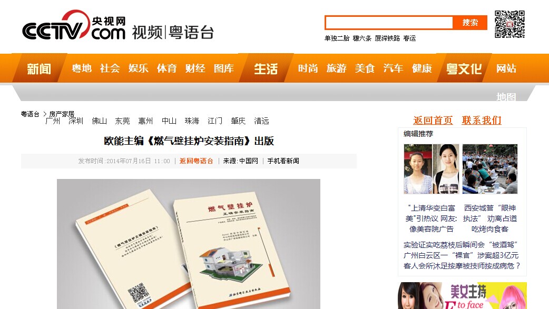
Task: Click the 返回首页 link
Action: [x=433, y=121]
